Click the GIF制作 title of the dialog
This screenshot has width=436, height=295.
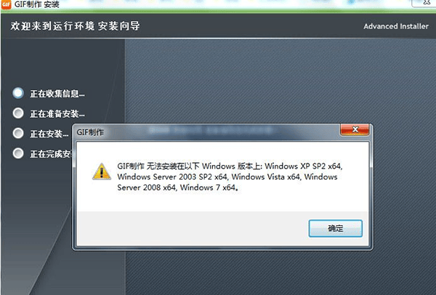(90, 132)
